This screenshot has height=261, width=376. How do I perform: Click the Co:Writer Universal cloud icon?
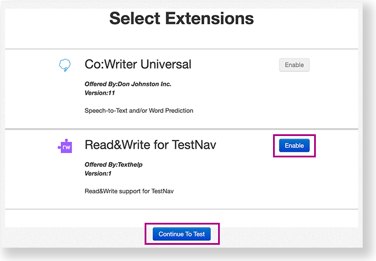point(66,65)
